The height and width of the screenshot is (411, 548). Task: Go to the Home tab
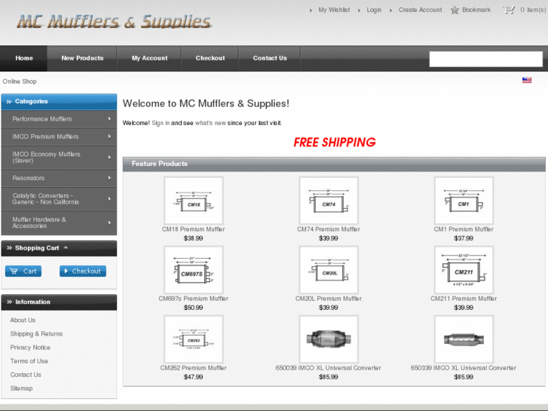coord(24,58)
